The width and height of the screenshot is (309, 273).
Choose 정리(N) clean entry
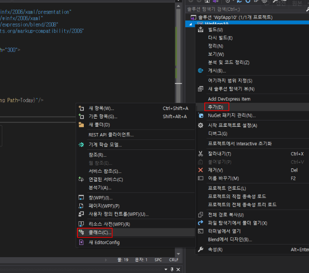click(216, 46)
